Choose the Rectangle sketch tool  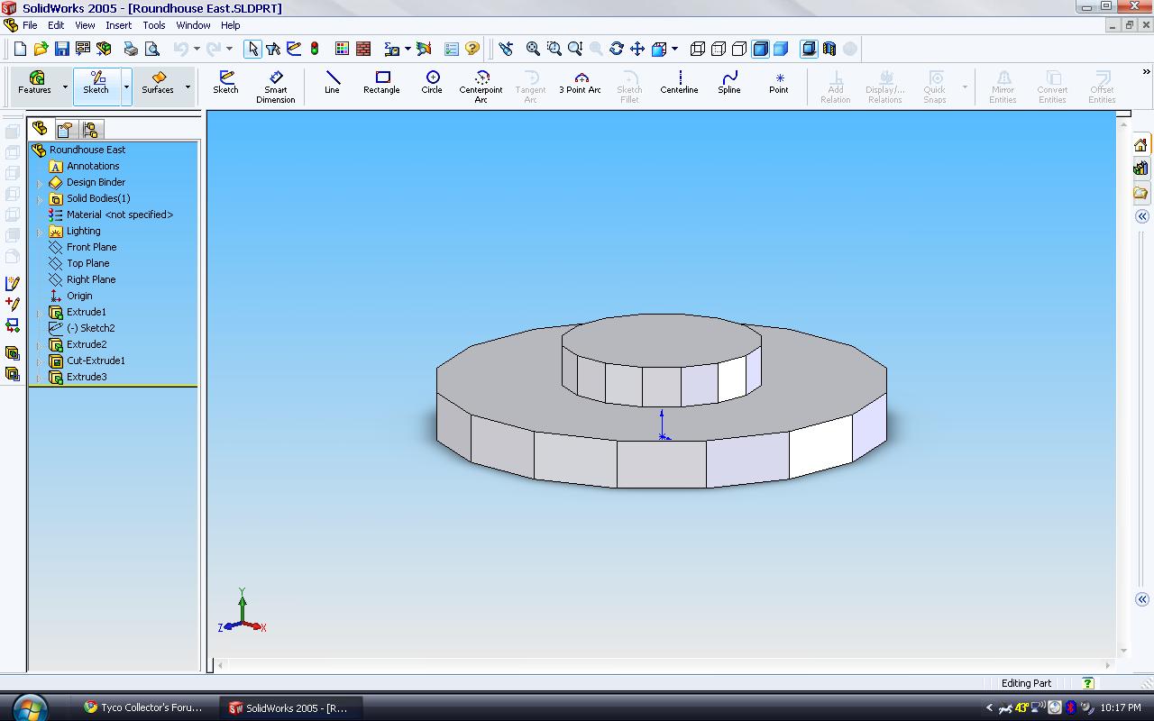[x=381, y=83]
